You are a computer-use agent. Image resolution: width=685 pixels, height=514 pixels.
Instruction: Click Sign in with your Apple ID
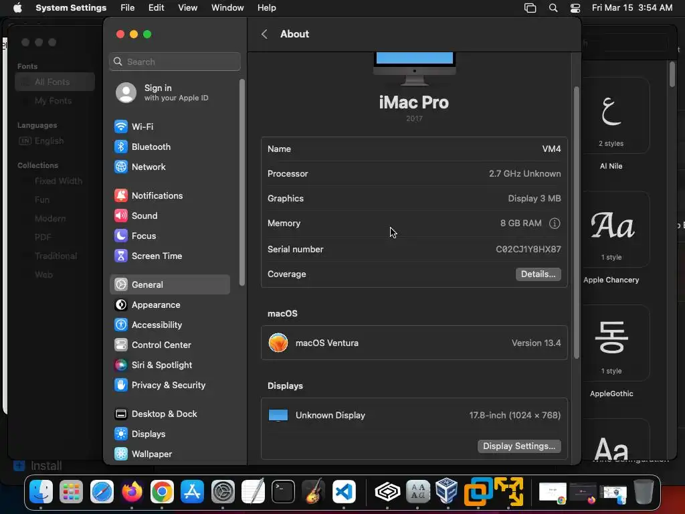170,92
